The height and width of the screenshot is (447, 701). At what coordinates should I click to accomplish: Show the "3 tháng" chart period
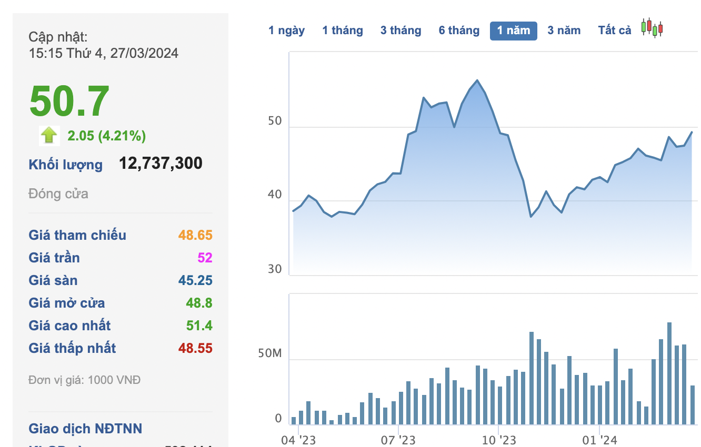coord(400,31)
